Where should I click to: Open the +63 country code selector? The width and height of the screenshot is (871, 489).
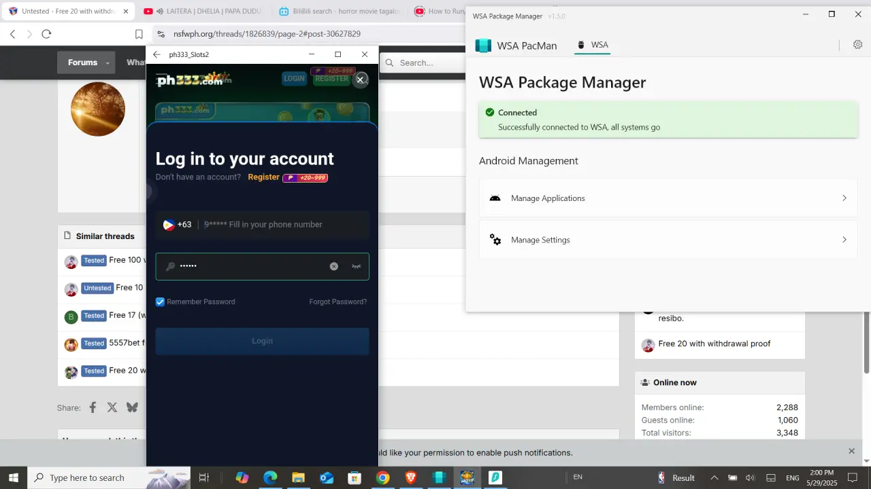click(x=178, y=225)
